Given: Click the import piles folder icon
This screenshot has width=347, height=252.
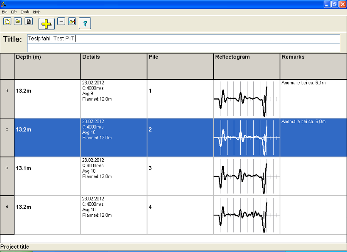Looking at the screenshot, I should (72, 22).
